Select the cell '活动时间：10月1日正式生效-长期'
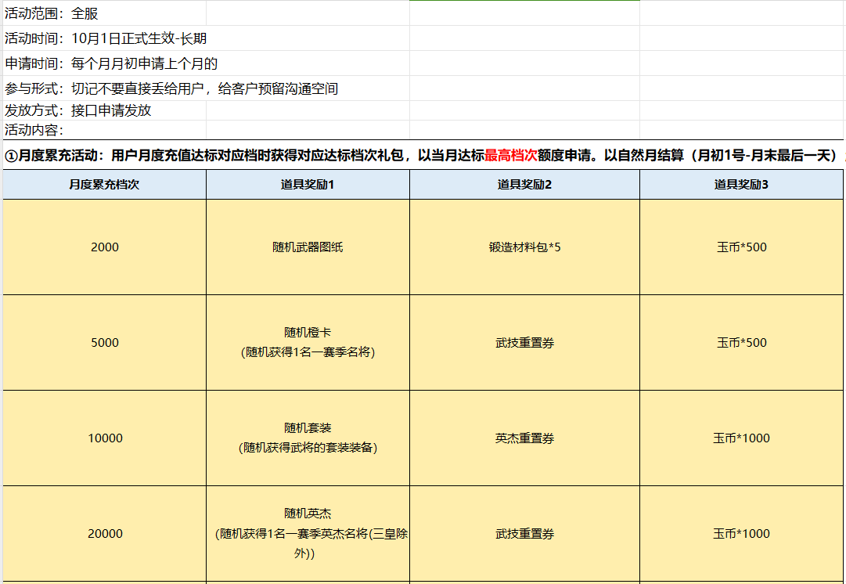Viewport: 846px width, 584px height. (105, 38)
